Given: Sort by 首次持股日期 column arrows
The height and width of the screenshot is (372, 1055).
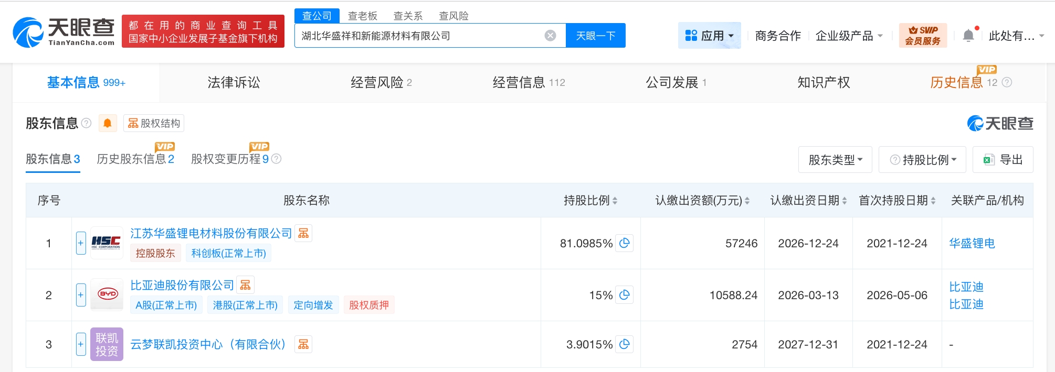Looking at the screenshot, I should pos(933,201).
